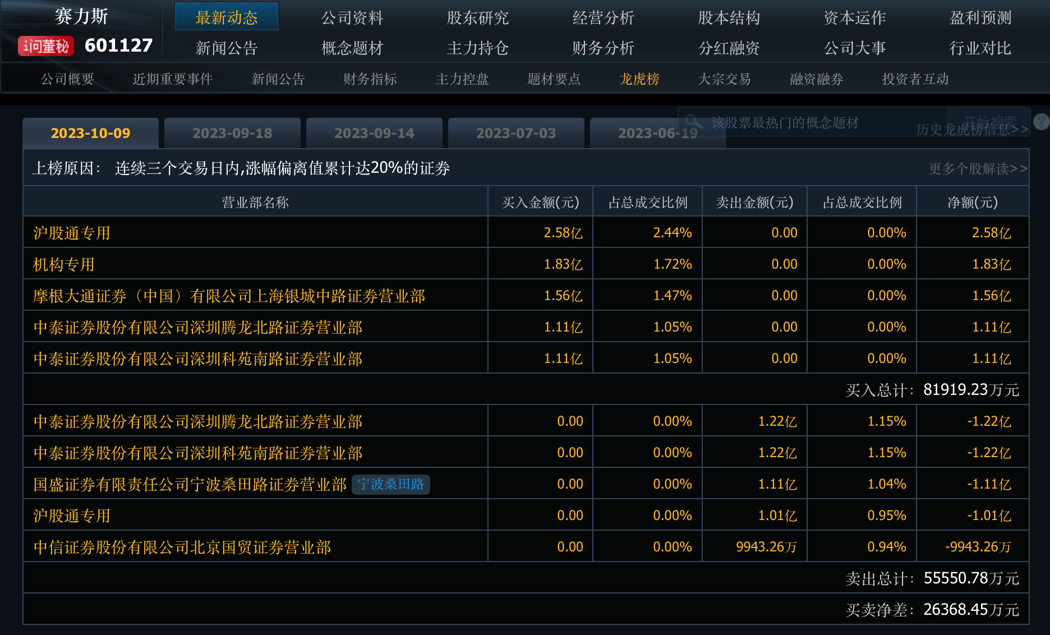1050x635 pixels.
Task: Click 沪股通专用 in the 1.01亿 sell row
Action: click(x=72, y=516)
